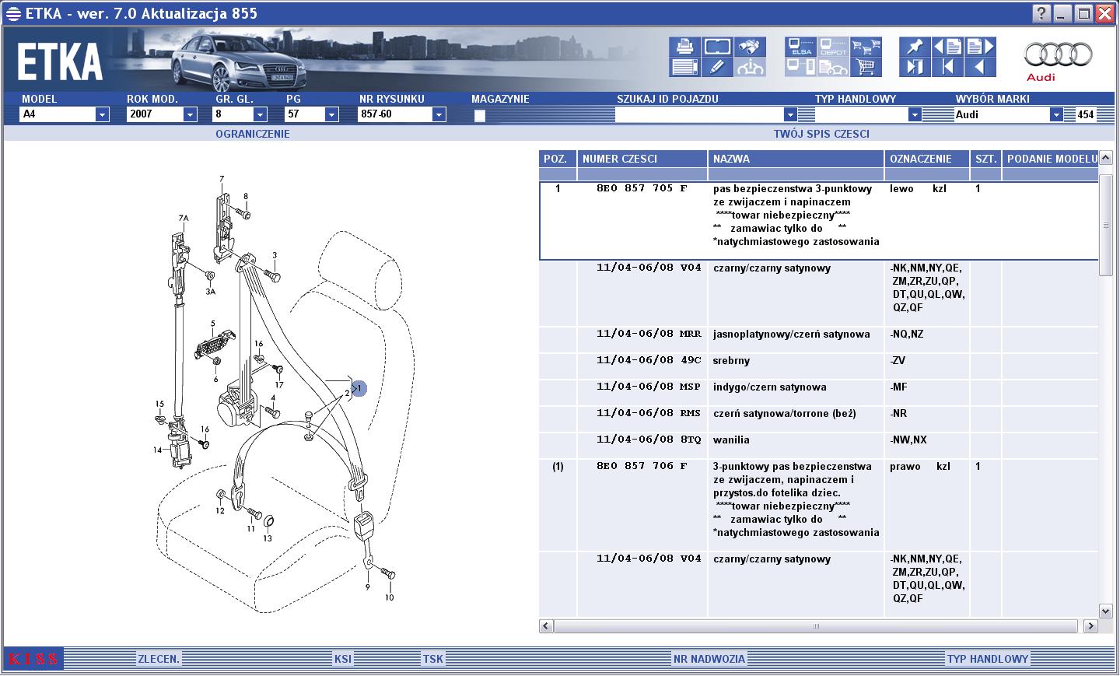Click the KISS button in the bottom bar
The image size is (1120, 676).
[33, 659]
